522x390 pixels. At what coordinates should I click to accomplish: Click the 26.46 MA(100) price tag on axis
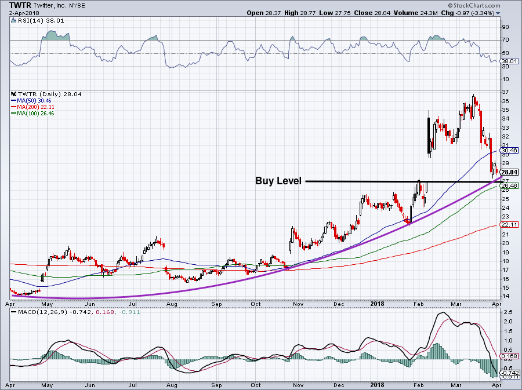(509, 186)
